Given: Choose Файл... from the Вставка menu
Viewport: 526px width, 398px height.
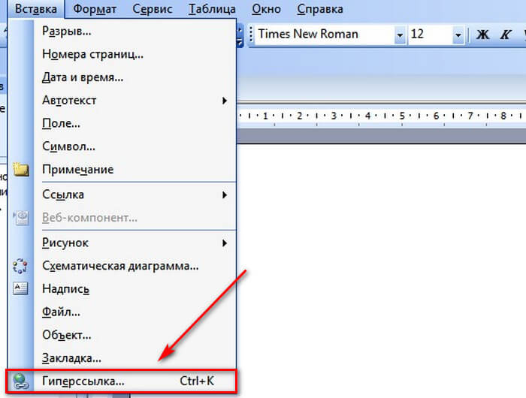Looking at the screenshot, I should 122,312.
